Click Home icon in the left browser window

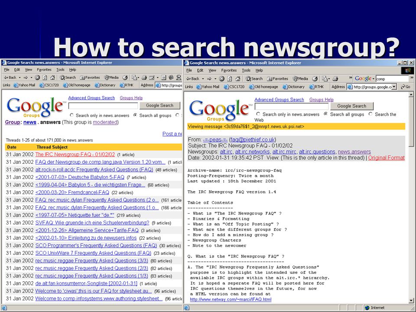(52, 78)
